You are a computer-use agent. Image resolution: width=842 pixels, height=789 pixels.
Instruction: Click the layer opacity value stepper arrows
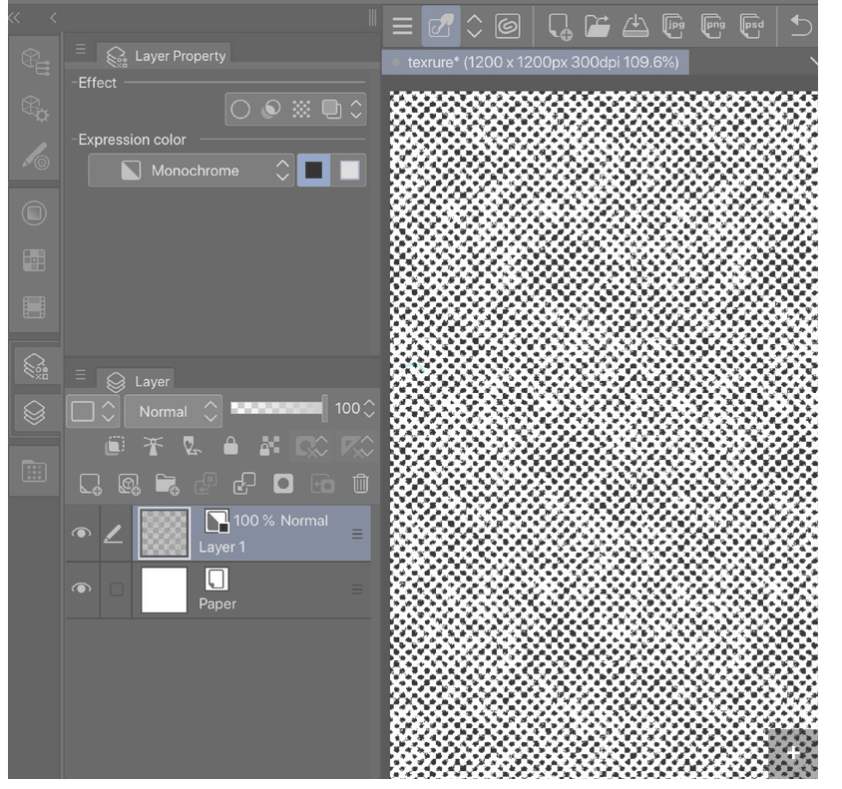click(x=369, y=409)
